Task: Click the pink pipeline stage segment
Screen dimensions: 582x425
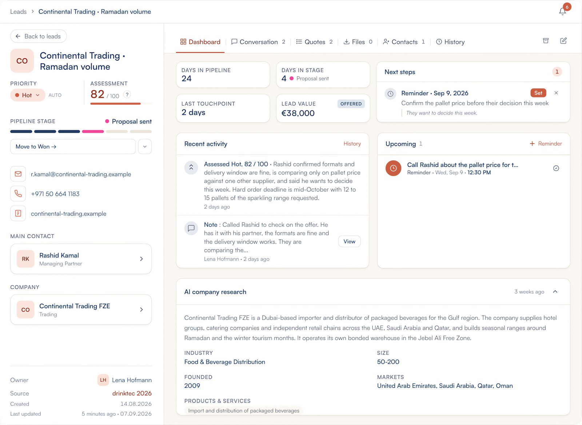Action: tap(93, 132)
